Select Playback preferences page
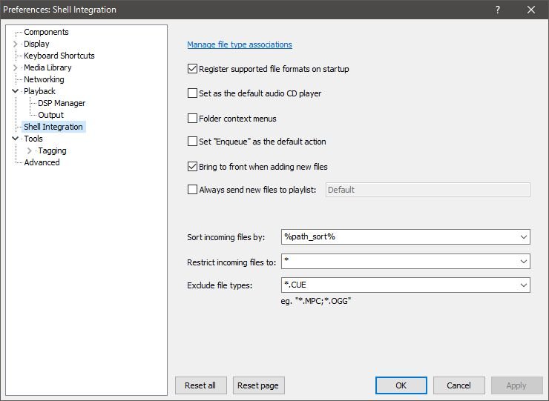This screenshot has width=549, height=401. [39, 91]
